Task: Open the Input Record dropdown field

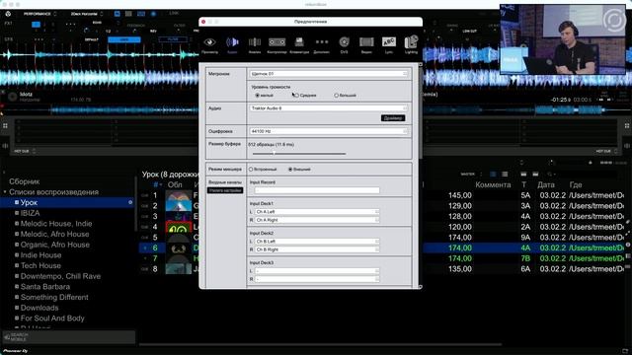Action: (317, 190)
